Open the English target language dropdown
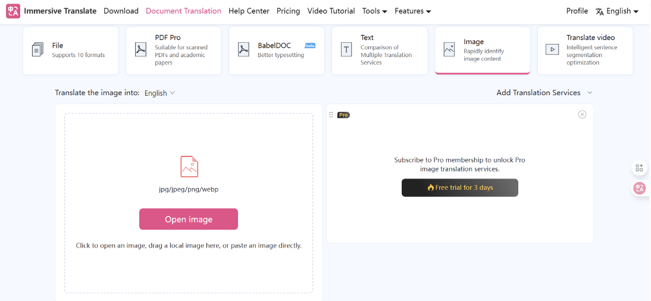The width and height of the screenshot is (651, 301). point(159,93)
